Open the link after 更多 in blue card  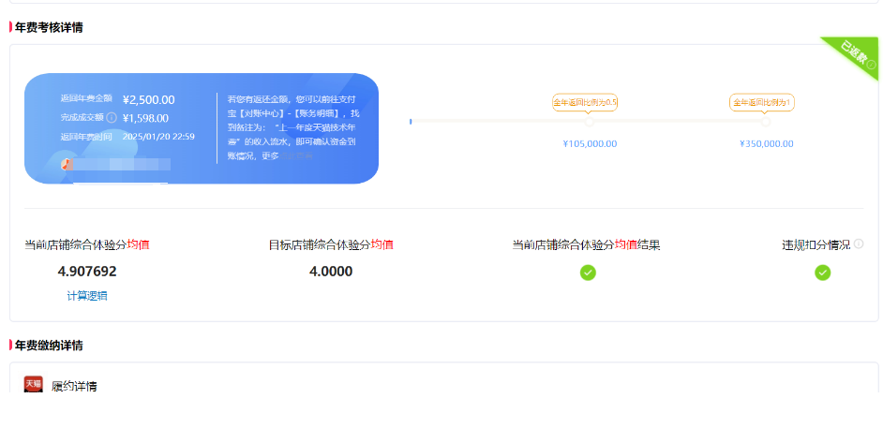coord(298,155)
